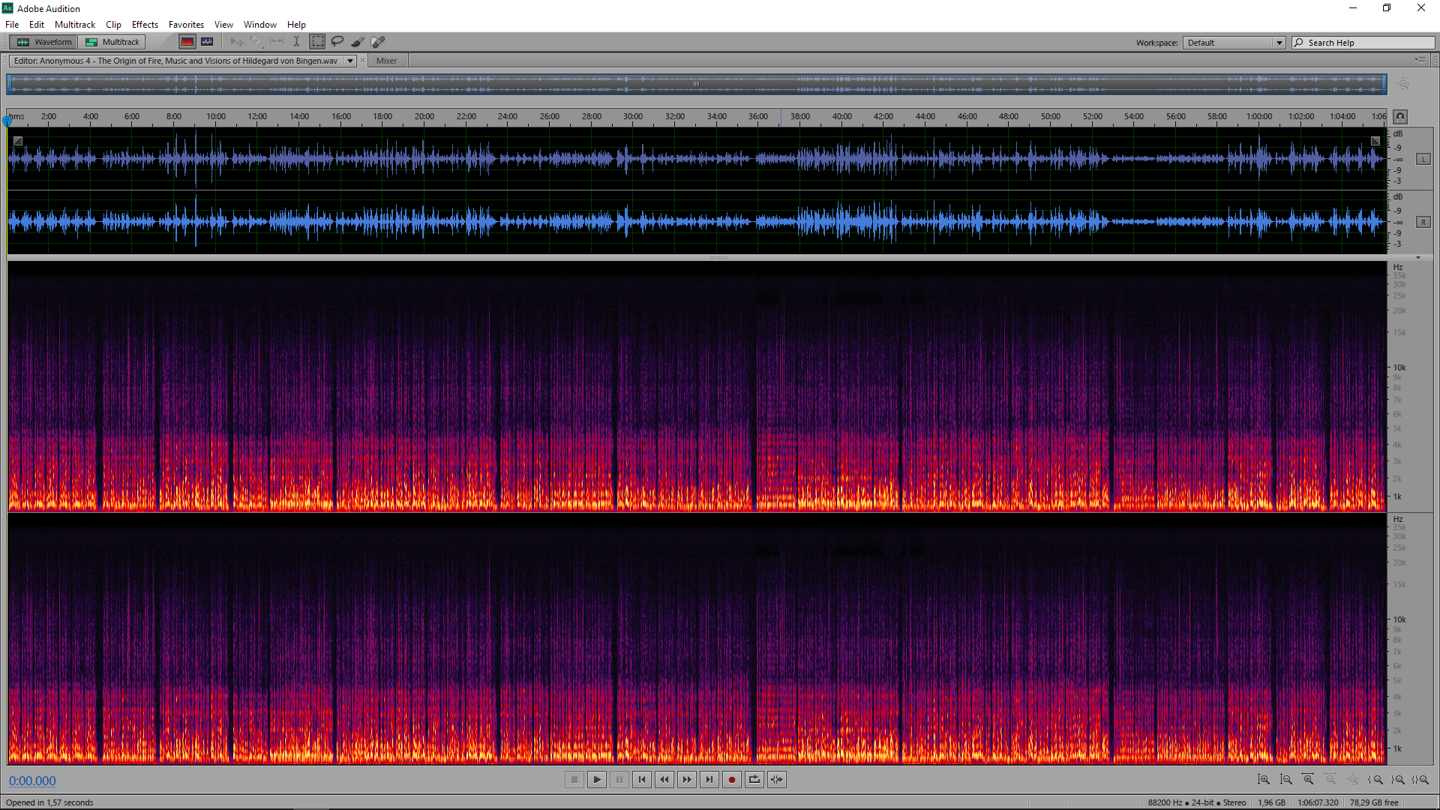Image resolution: width=1440 pixels, height=810 pixels.
Task: Click the Search Help input field
Action: pos(1369,43)
